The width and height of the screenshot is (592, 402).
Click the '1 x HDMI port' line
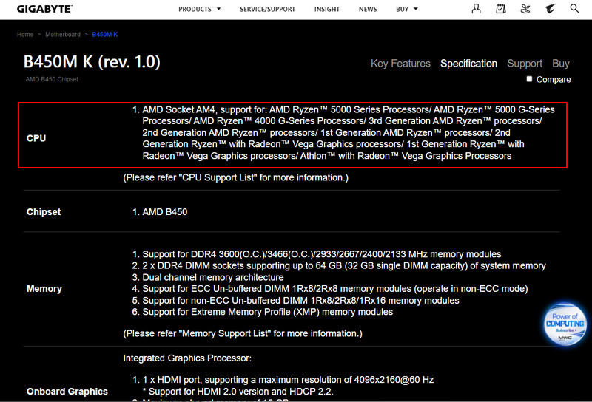[x=283, y=380]
